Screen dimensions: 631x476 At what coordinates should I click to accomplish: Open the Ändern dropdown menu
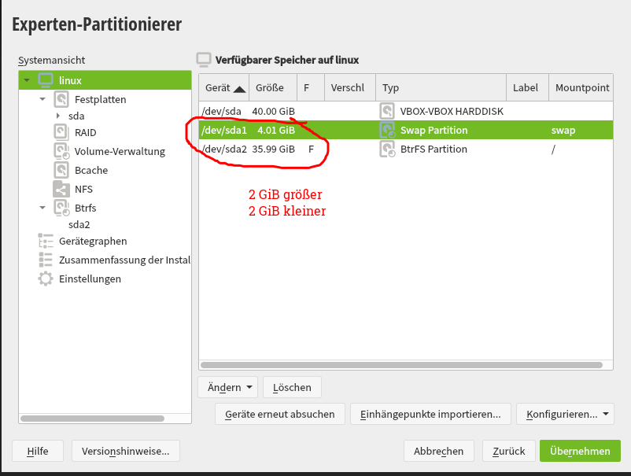coord(228,387)
